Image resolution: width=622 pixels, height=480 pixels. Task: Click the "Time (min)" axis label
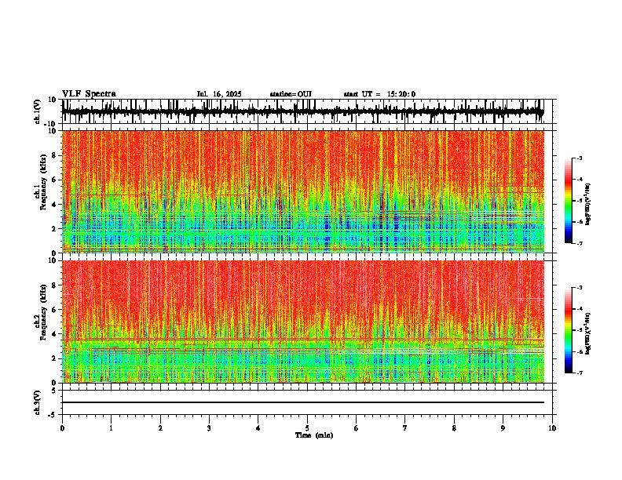point(314,435)
